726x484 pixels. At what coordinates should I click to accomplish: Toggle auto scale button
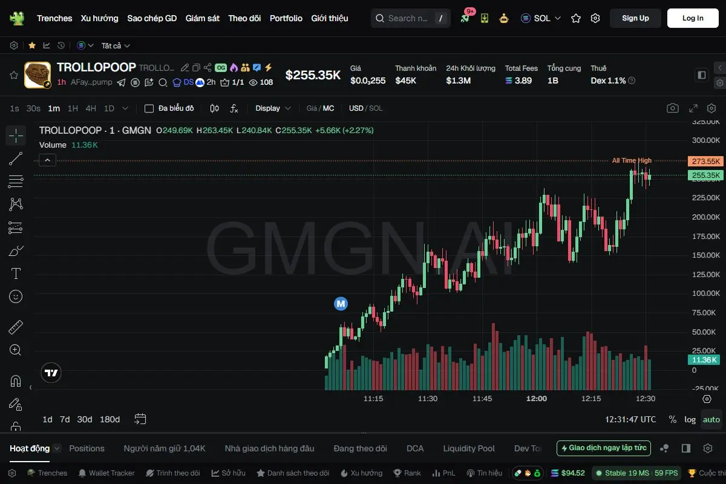click(711, 419)
